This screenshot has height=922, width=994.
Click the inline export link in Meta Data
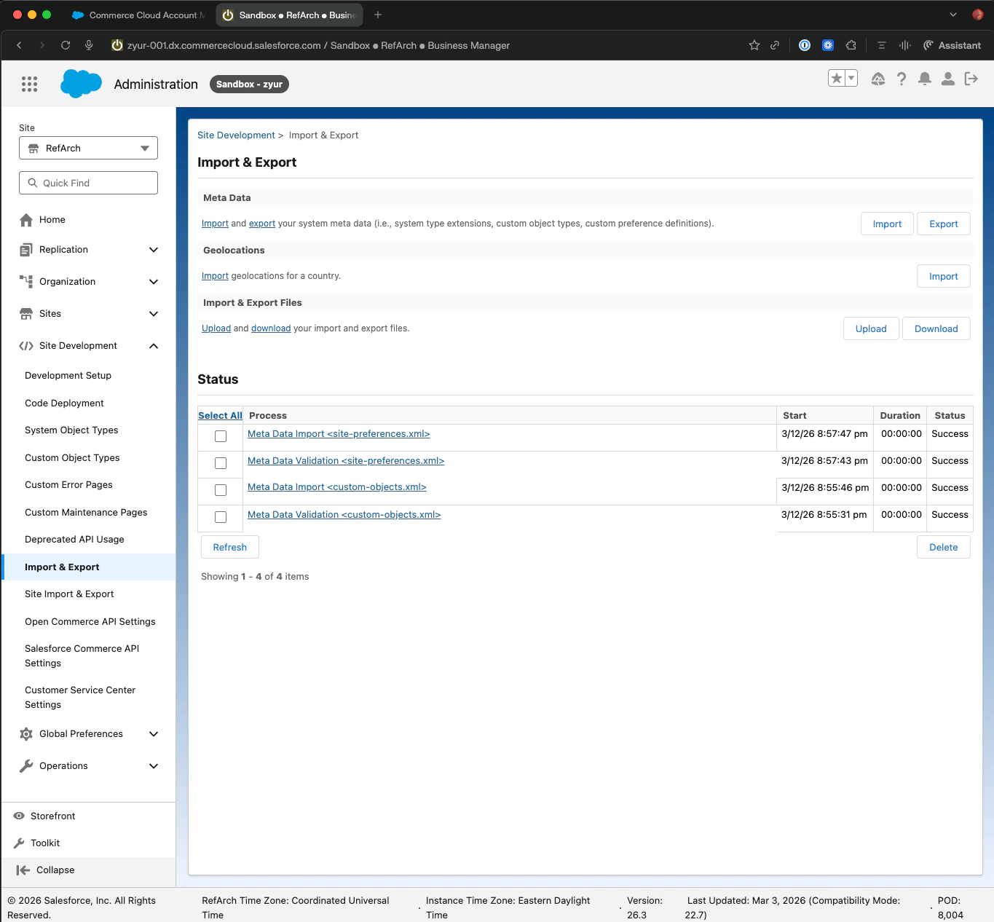262,224
